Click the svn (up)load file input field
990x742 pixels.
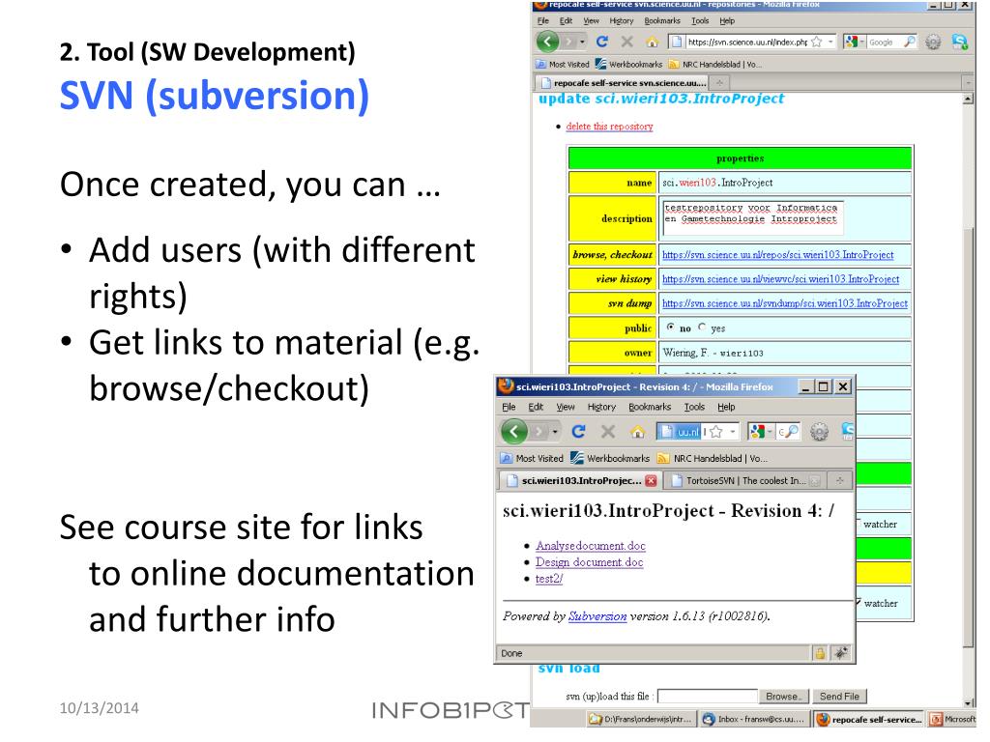[x=708, y=696]
